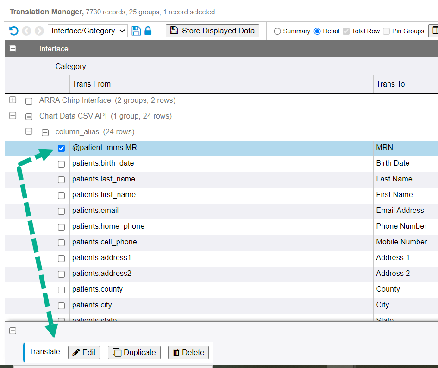Click the forward arrow navigation icon

[39, 31]
